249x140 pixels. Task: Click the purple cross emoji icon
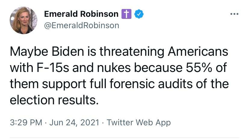point(127,14)
